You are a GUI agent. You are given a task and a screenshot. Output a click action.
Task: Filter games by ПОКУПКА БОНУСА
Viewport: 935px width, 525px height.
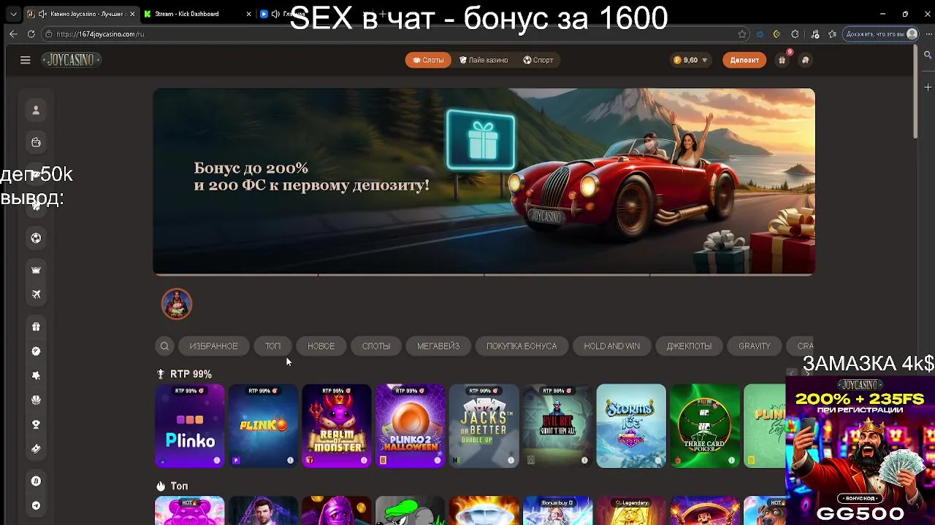[522, 346]
